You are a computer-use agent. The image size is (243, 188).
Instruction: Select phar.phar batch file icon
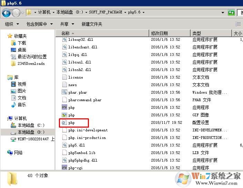click(x=64, y=92)
